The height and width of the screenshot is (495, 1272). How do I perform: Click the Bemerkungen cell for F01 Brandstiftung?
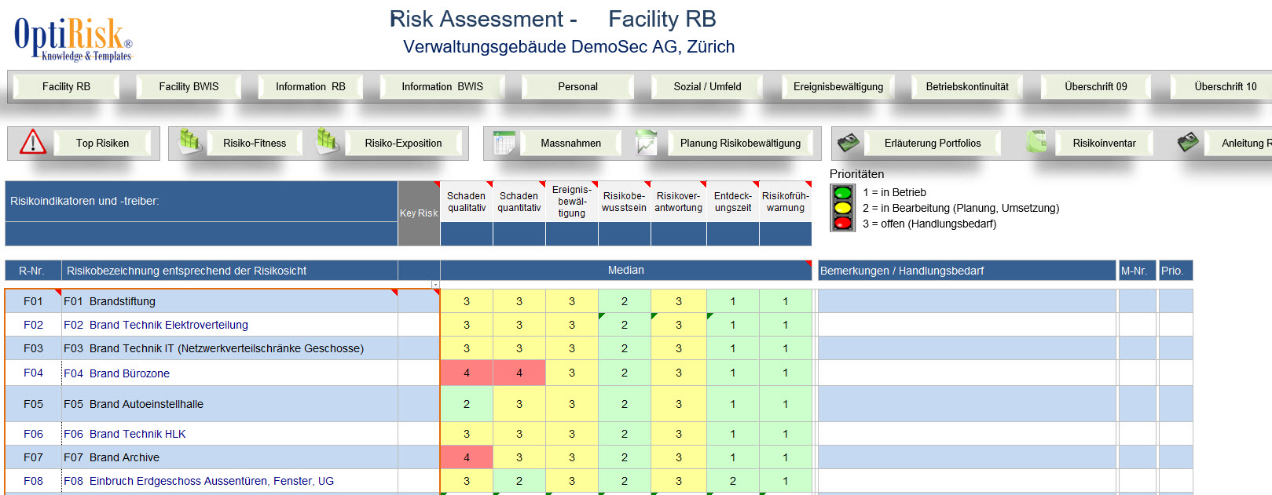pyautogui.click(x=966, y=301)
